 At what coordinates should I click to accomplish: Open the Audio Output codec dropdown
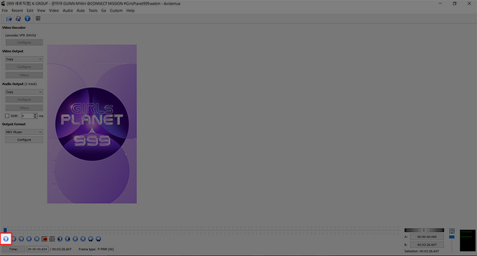(x=24, y=92)
